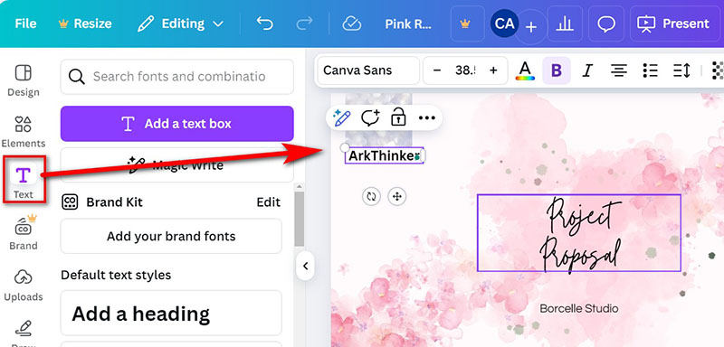The height and width of the screenshot is (347, 724).
Task: Toggle italic formatting
Action: pos(587,70)
